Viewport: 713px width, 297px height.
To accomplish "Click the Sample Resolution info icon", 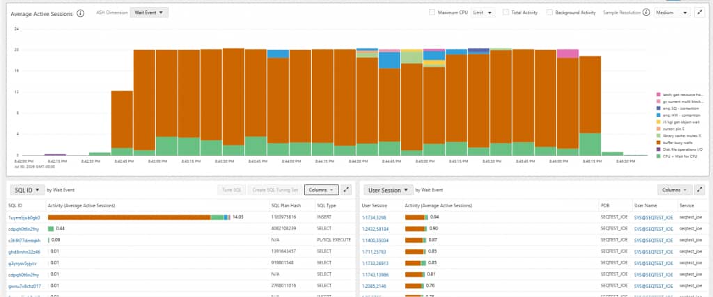I will click(646, 13).
